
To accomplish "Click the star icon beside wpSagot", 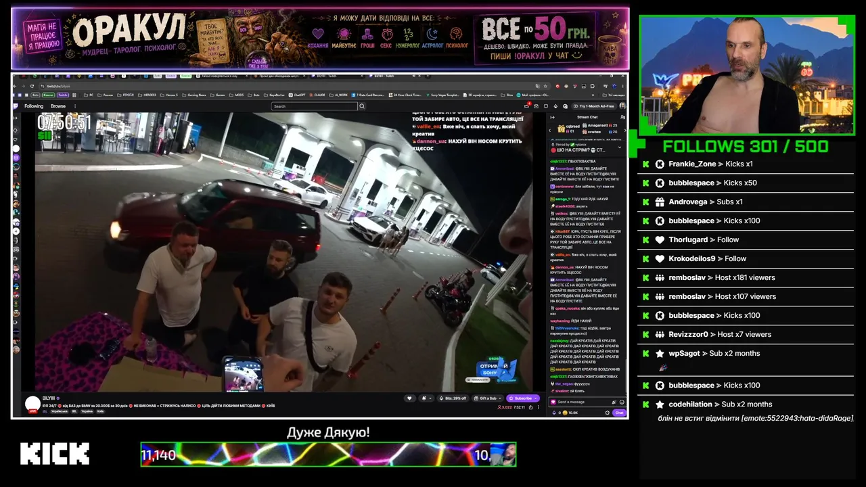I will [660, 354].
